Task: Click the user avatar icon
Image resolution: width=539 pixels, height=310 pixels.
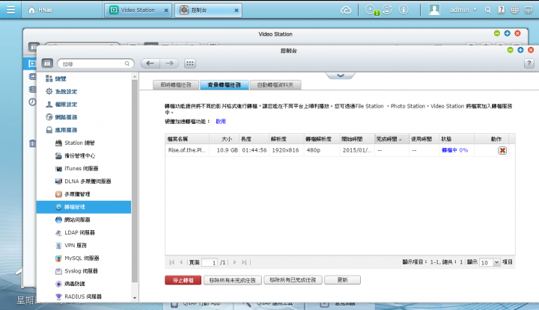Action: click(434, 10)
